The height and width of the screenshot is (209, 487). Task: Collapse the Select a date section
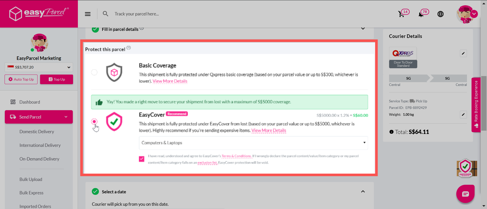tap(363, 192)
